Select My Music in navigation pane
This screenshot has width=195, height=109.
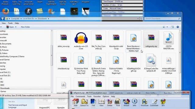[x=3, y=47]
